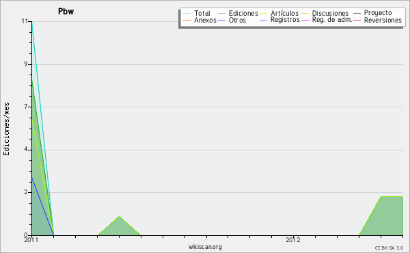The image size is (410, 253).
Task: Click the blue Registros line near 2011 start
Action: (42, 207)
